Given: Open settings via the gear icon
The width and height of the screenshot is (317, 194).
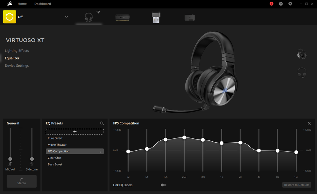Looking at the screenshot, I should (x=290, y=4).
